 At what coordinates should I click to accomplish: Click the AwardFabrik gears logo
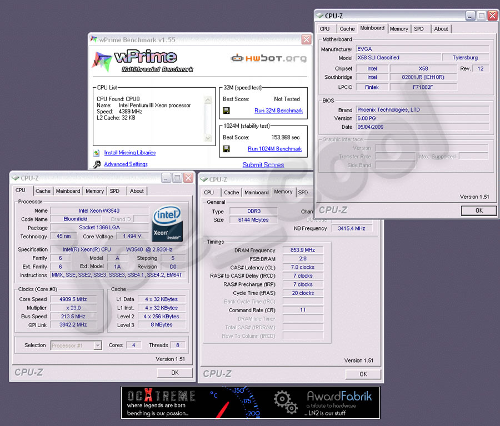coord(286,403)
